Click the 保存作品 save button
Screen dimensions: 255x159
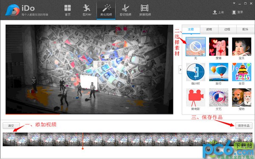(x=244, y=126)
